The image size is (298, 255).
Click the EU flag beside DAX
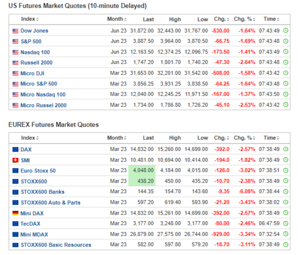click(15, 149)
